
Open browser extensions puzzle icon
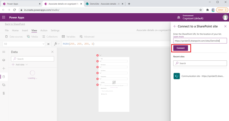[207, 10]
